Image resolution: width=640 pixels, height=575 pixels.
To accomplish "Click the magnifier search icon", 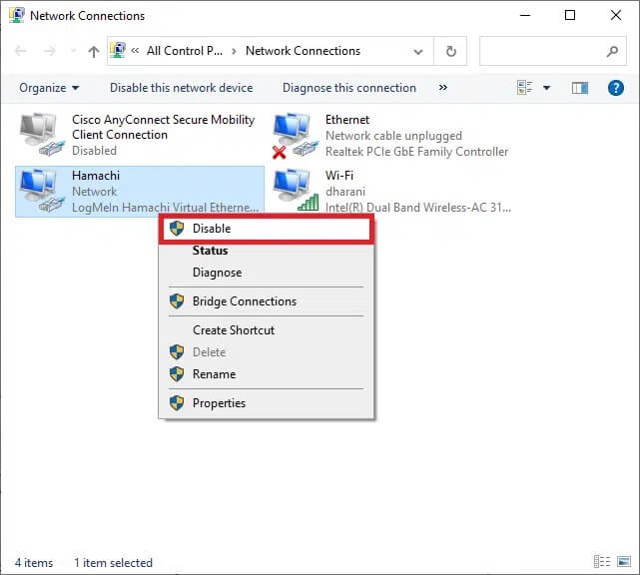I will coord(612,52).
